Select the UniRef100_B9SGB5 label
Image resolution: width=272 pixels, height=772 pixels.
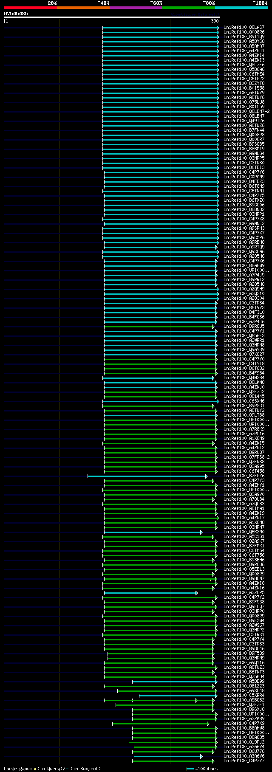pos(244,144)
